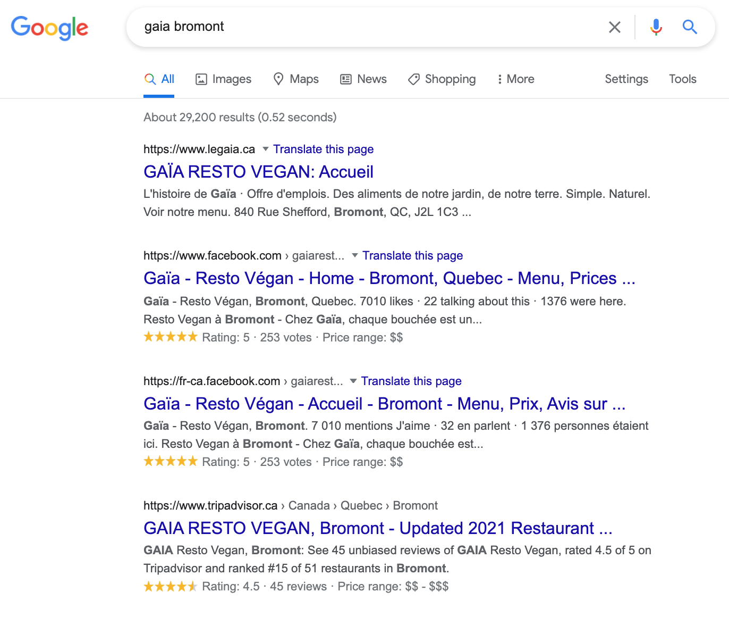Expand the result options for fr-ca.facebook.com

point(352,381)
